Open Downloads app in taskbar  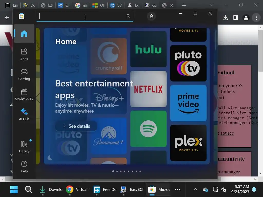51,190
